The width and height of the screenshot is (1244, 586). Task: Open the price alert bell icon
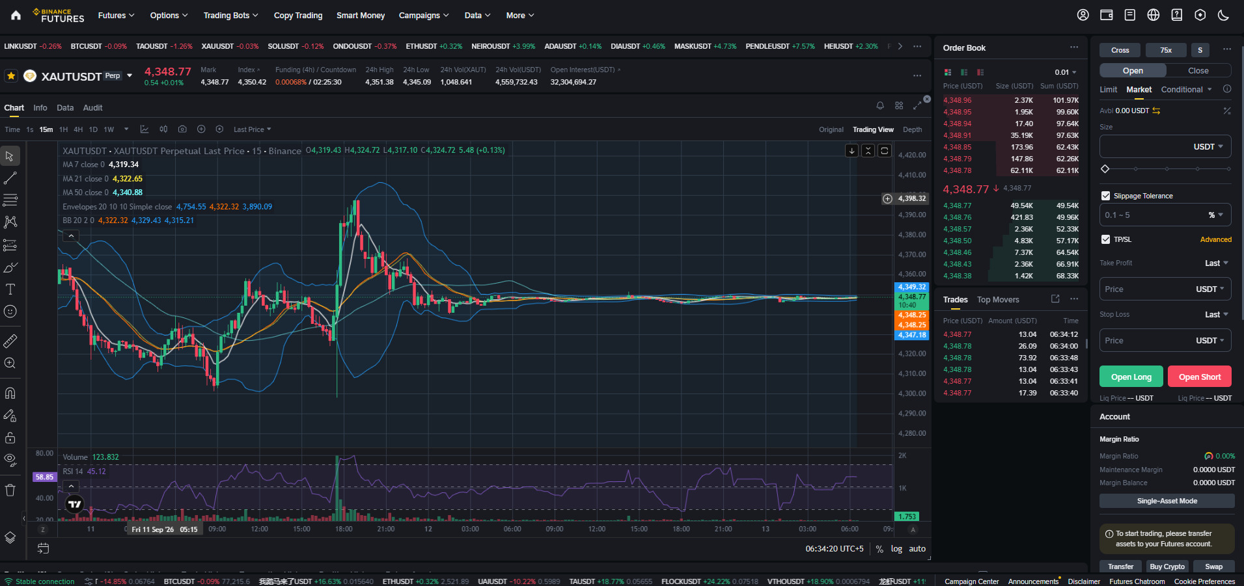click(x=880, y=105)
